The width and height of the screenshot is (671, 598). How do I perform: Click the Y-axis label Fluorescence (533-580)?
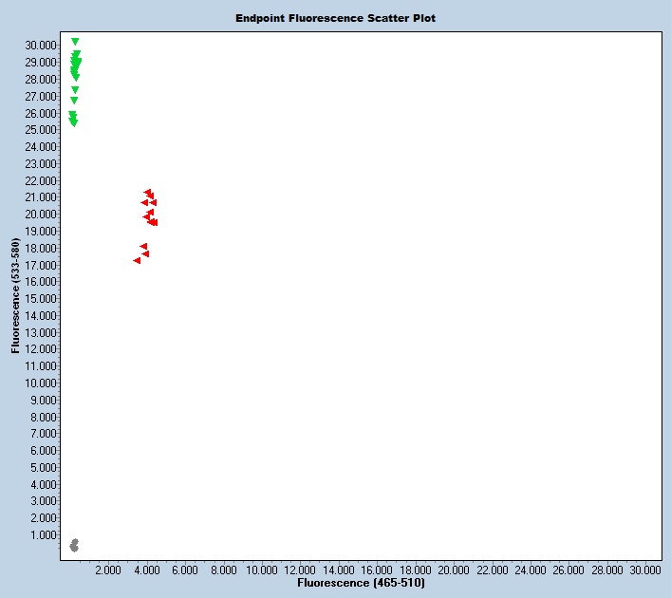pos(15,295)
